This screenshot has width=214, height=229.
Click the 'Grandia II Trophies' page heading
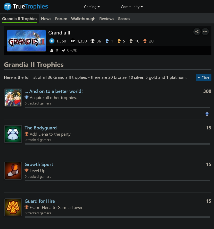(34, 65)
